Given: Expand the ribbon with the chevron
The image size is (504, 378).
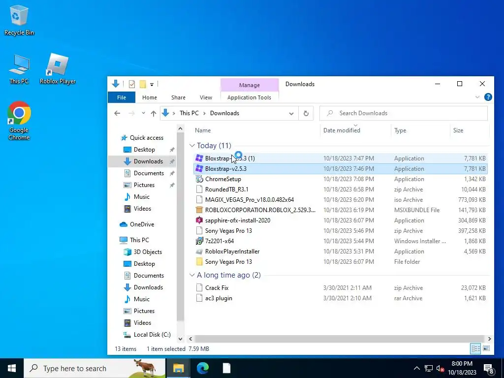Looking at the screenshot, I should 477,97.
